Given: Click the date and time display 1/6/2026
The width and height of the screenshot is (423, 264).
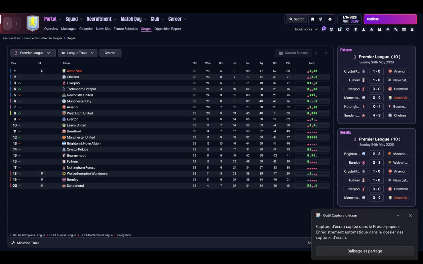Looking at the screenshot, I should 350,19.
